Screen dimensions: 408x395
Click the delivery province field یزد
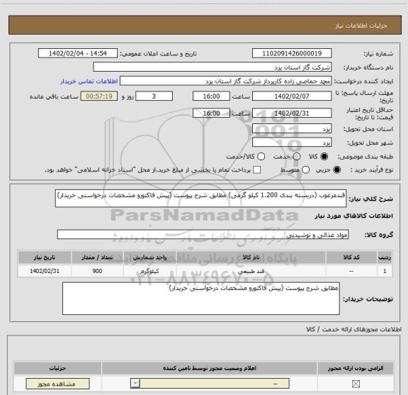(x=292, y=129)
